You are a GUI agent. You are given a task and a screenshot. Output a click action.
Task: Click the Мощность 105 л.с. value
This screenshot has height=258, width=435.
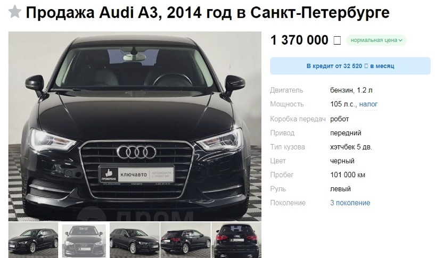(x=343, y=104)
